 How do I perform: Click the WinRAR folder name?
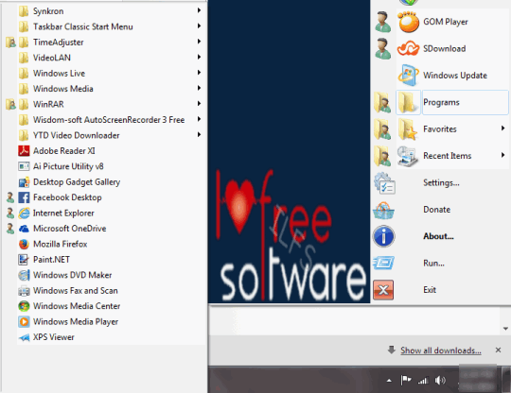point(48,105)
